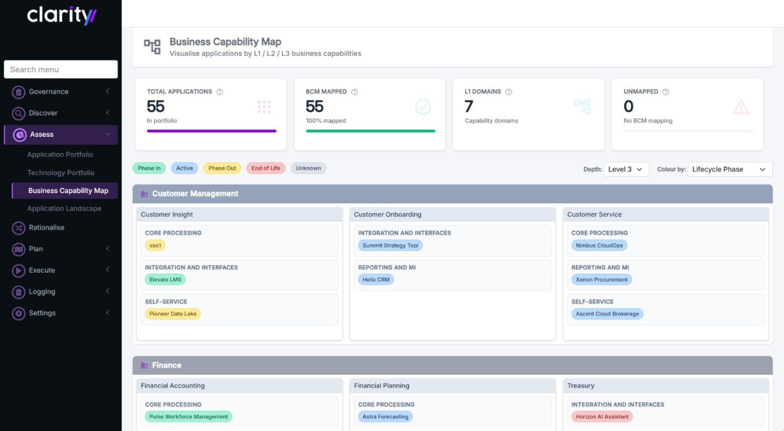Open the Colour by Lifecycle Phase dropdown
The width and height of the screenshot is (784, 431).
click(730, 169)
